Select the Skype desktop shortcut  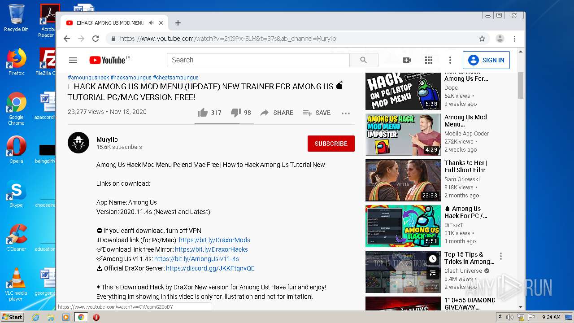pos(16,194)
